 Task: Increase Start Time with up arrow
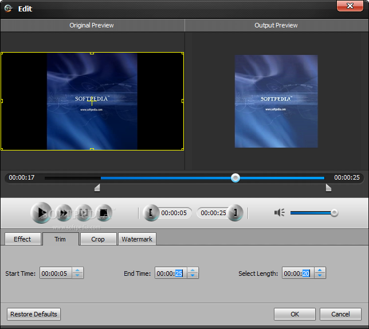[78, 270]
